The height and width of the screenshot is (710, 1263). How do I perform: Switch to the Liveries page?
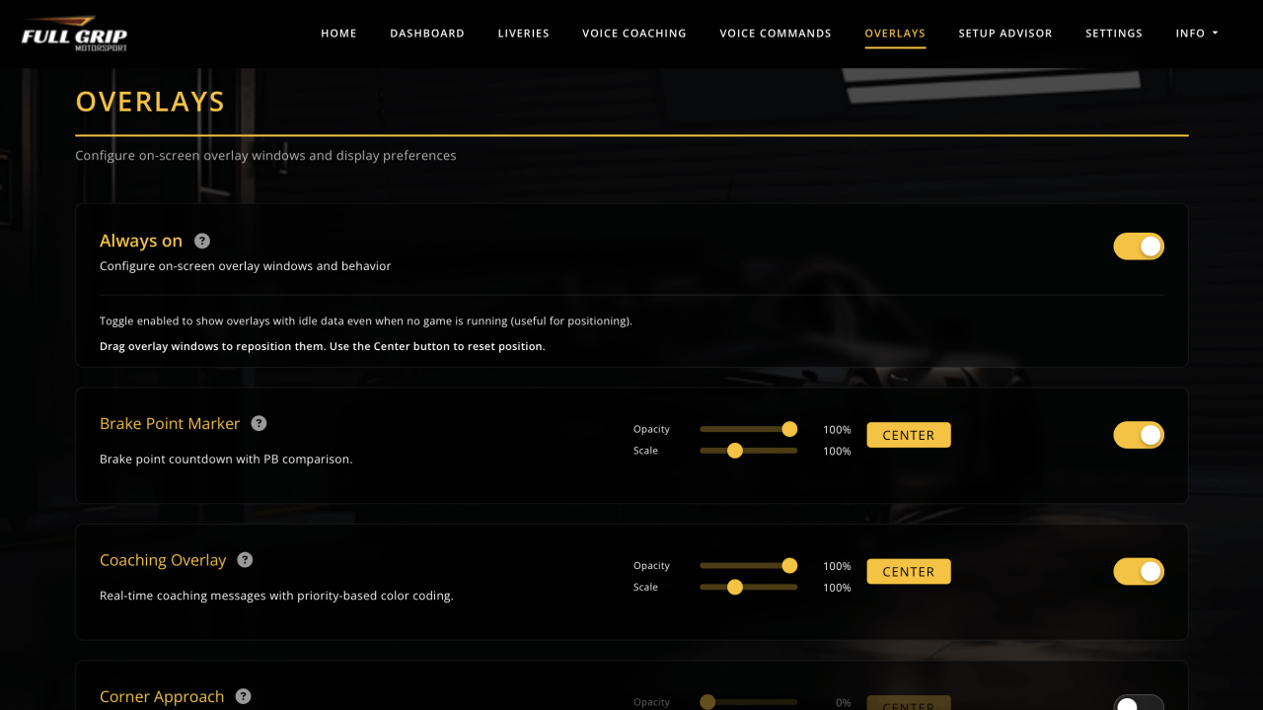(x=523, y=34)
